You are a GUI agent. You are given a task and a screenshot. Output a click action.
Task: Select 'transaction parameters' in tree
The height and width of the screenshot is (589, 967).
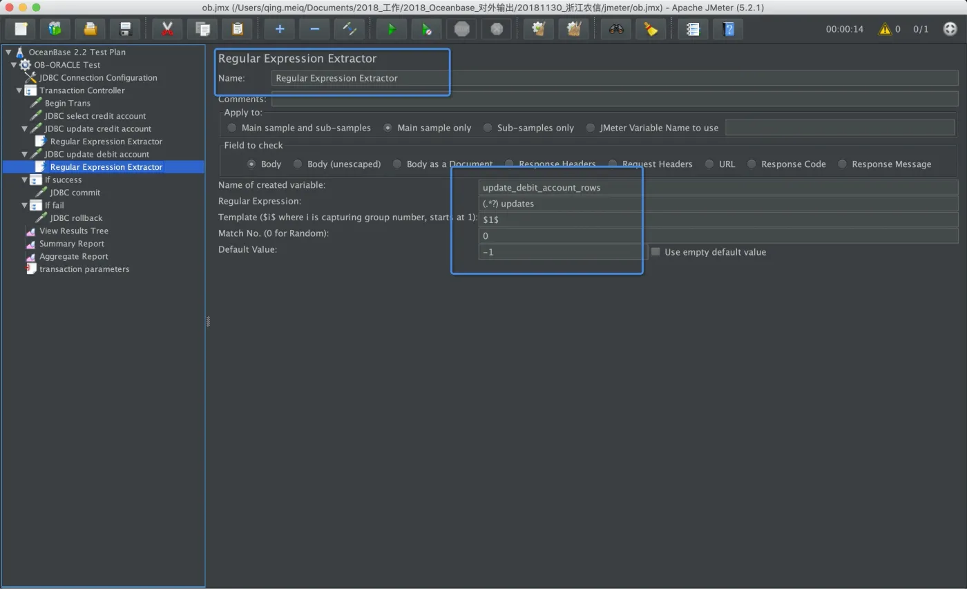(x=84, y=269)
